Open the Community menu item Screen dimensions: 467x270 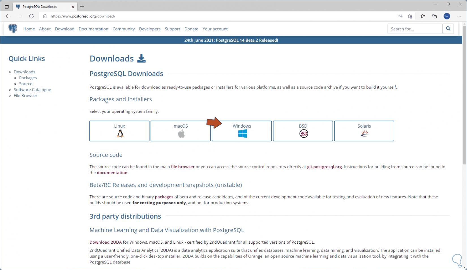124,29
